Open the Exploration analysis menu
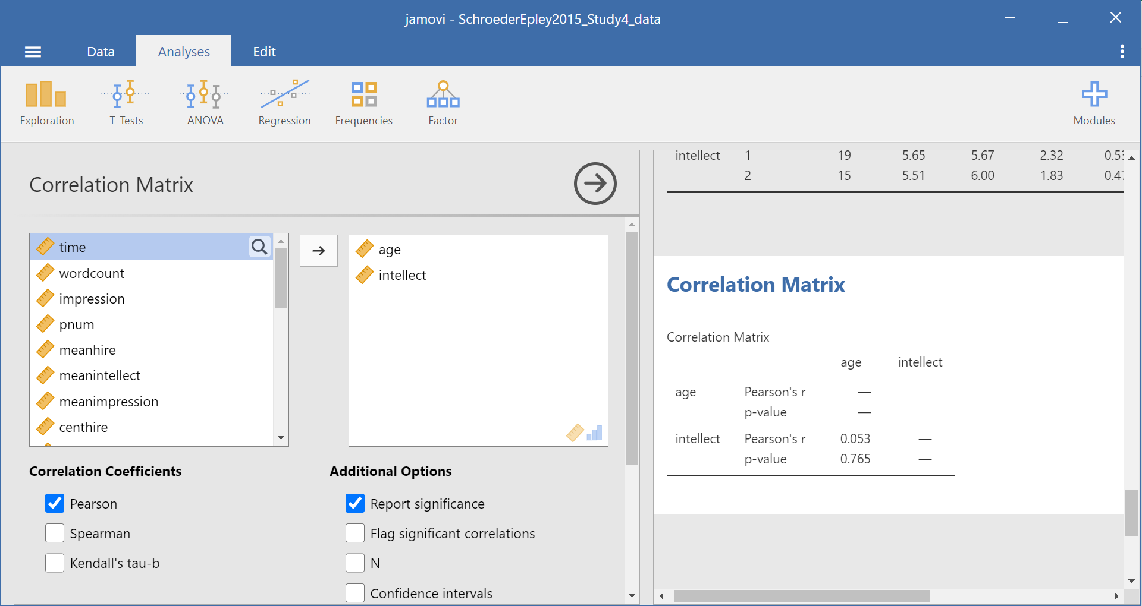 (x=46, y=103)
